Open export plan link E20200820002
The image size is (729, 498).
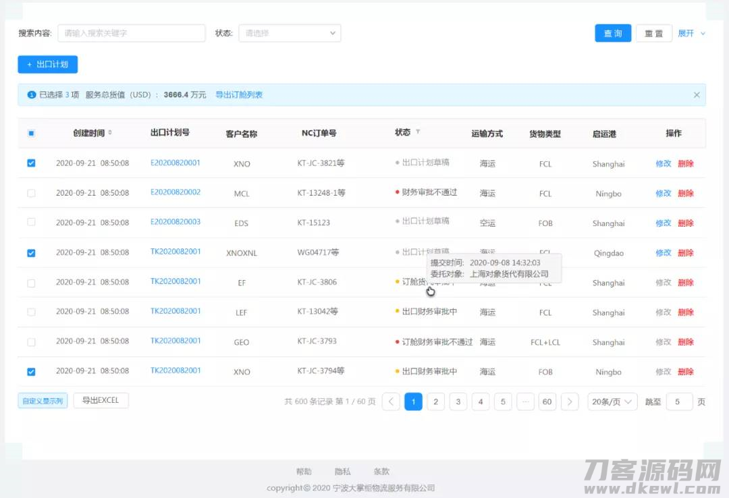[x=175, y=192]
